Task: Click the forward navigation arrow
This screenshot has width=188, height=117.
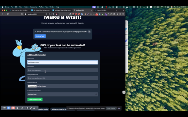Action: tap(5, 14)
